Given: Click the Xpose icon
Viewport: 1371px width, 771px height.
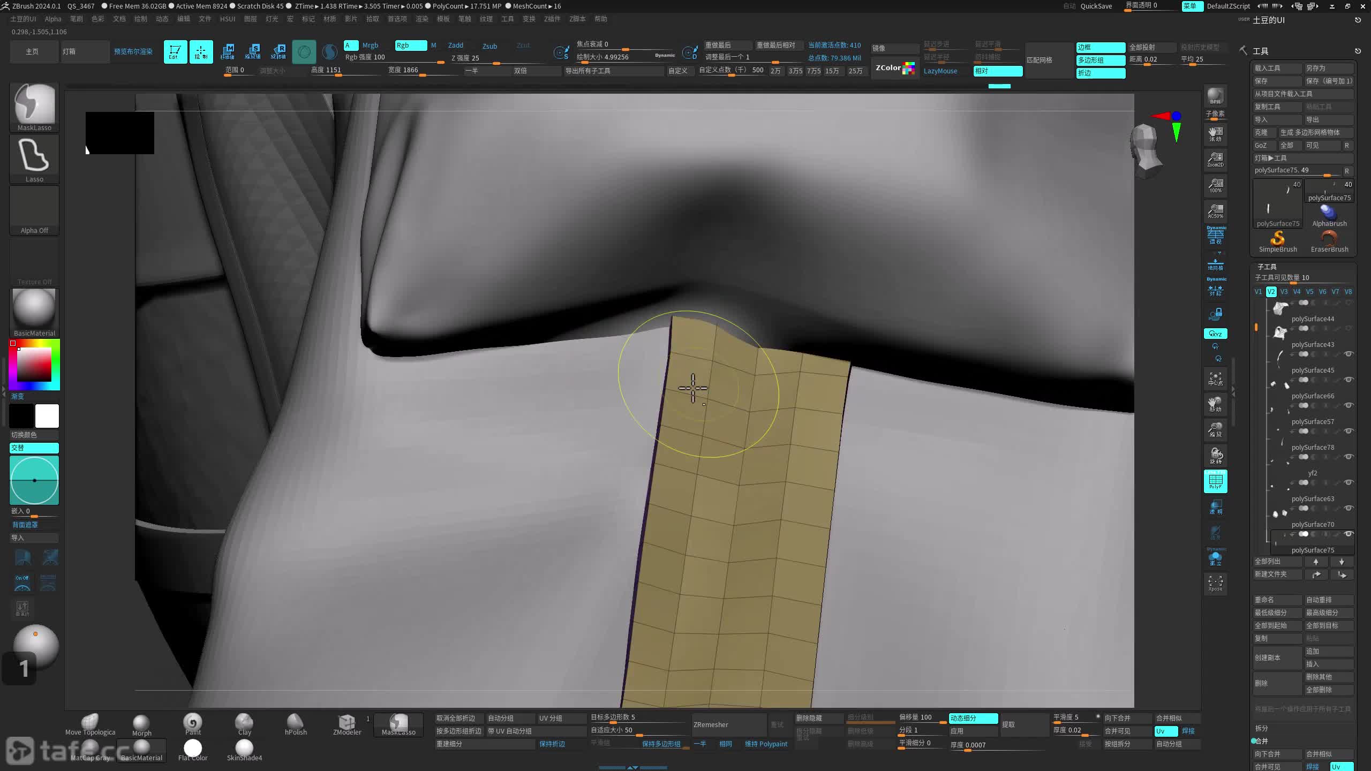Looking at the screenshot, I should [x=1215, y=584].
